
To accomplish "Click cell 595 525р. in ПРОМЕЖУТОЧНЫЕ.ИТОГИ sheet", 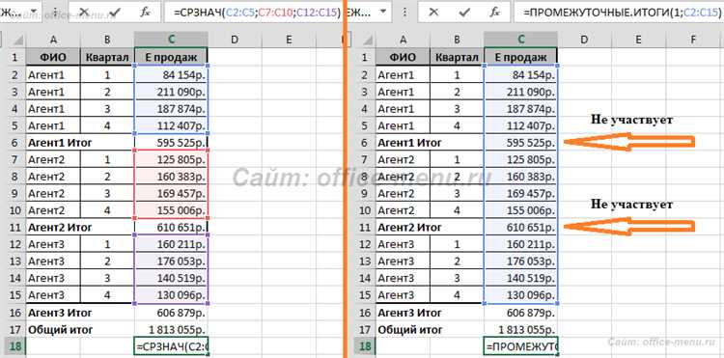I will coord(521,143).
